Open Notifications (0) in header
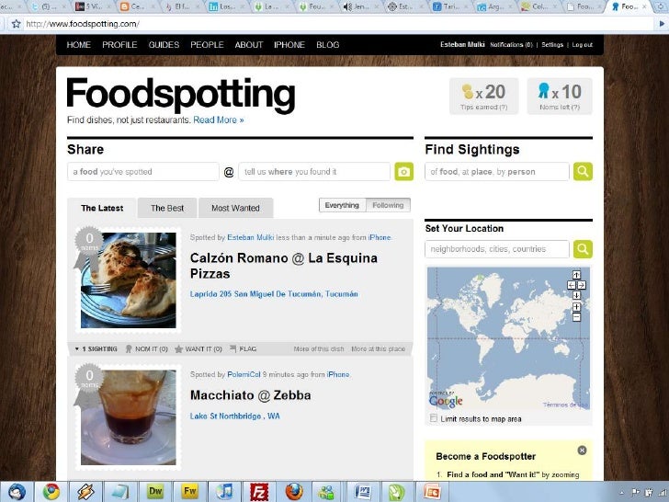The image size is (669, 502). coord(511,45)
